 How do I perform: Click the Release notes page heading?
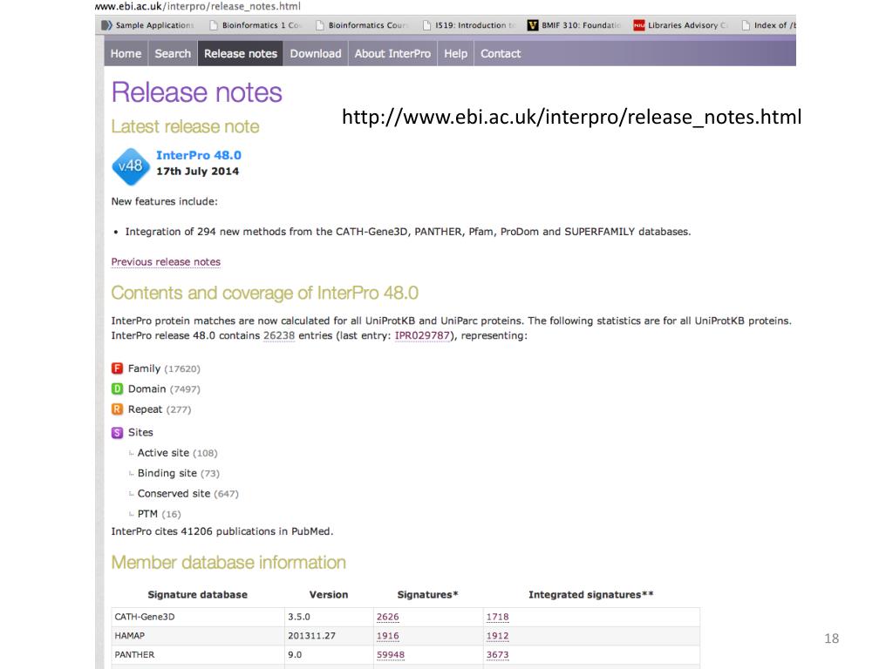click(x=196, y=92)
